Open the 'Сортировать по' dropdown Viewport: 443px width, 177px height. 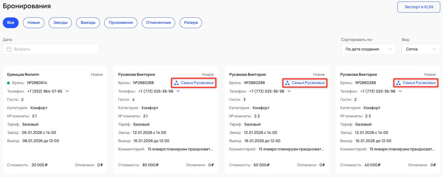point(368,49)
